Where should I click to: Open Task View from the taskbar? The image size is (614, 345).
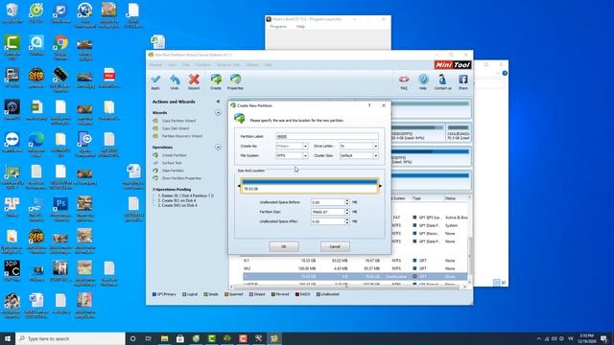[149, 338]
